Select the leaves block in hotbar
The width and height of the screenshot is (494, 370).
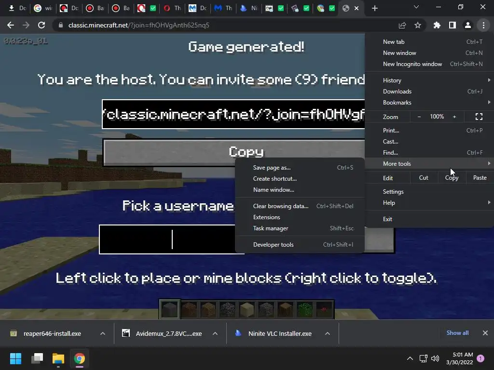(305, 309)
